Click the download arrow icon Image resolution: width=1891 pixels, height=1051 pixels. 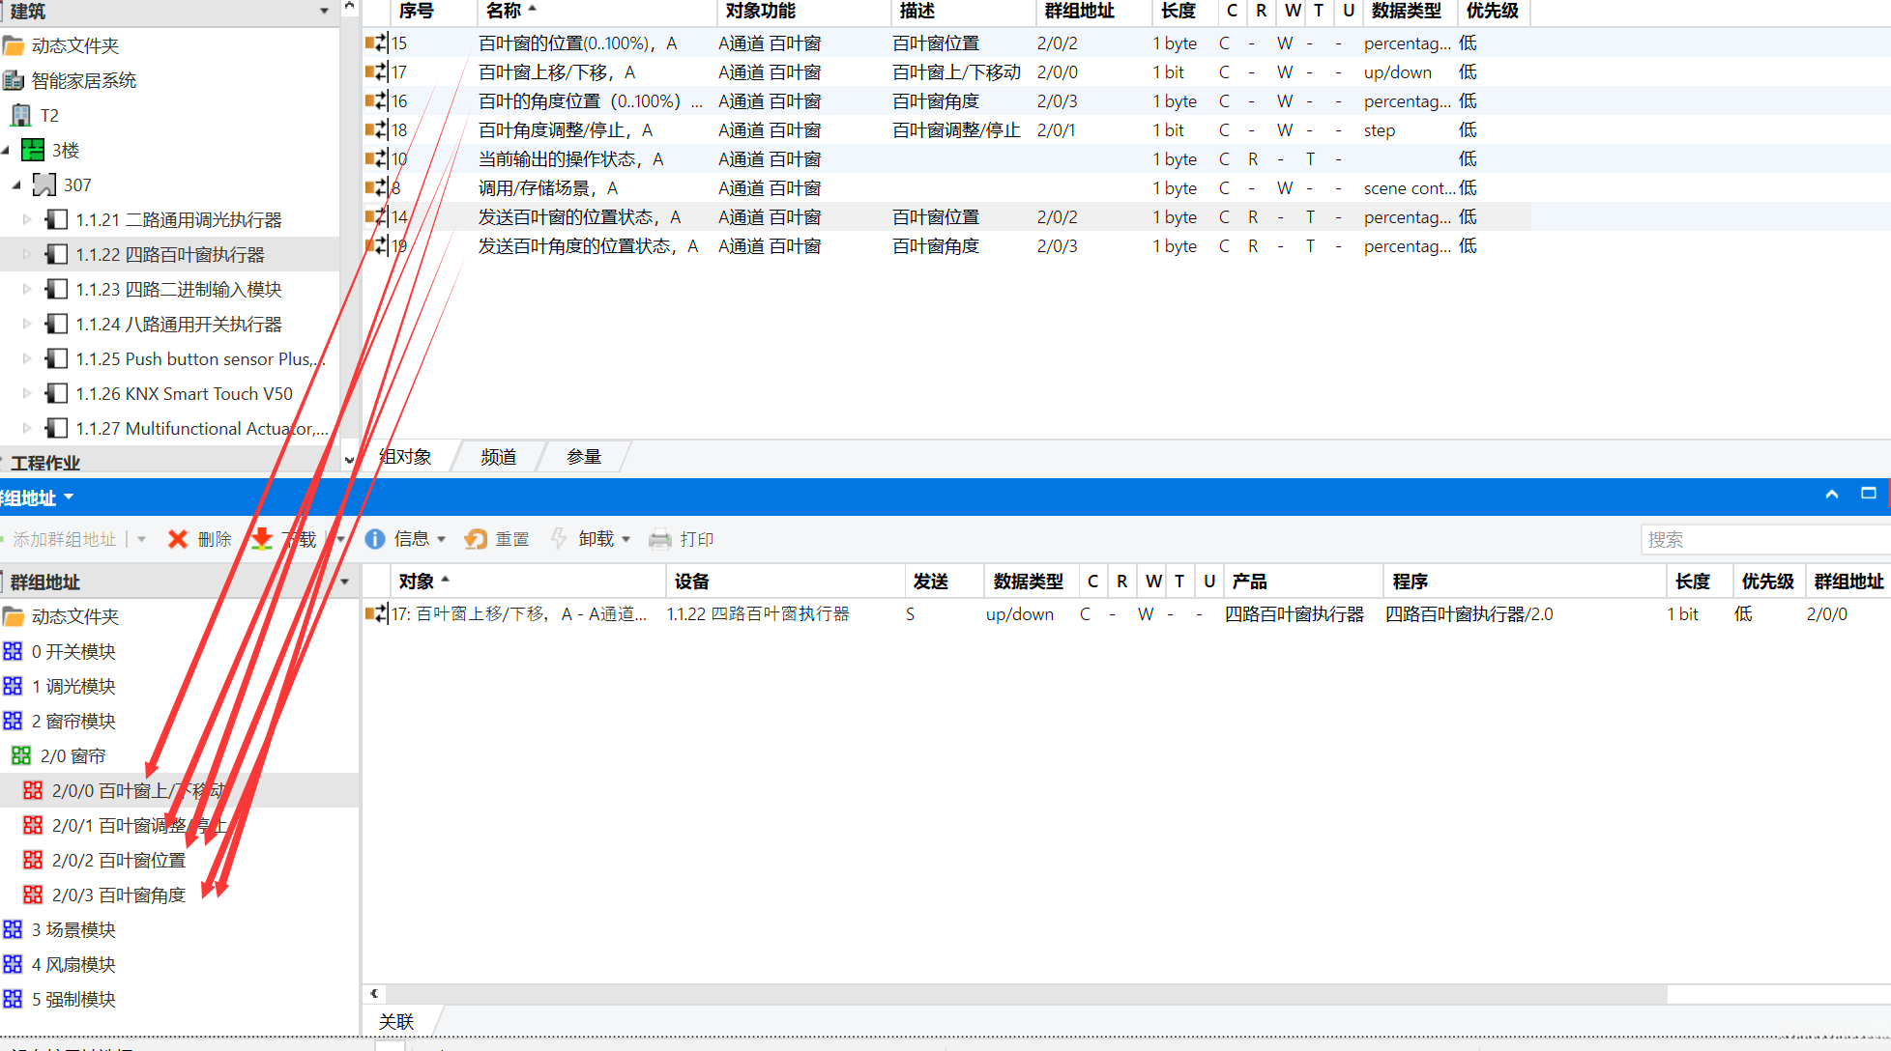[x=261, y=539]
